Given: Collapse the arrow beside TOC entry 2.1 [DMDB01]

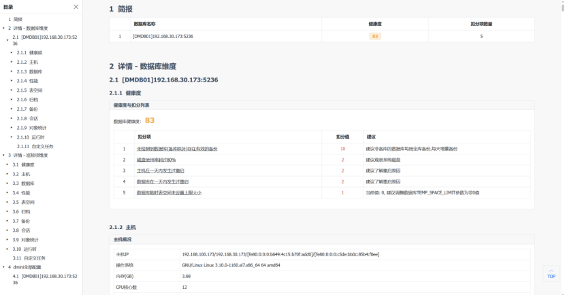Looking at the screenshot, I should click(7, 40).
